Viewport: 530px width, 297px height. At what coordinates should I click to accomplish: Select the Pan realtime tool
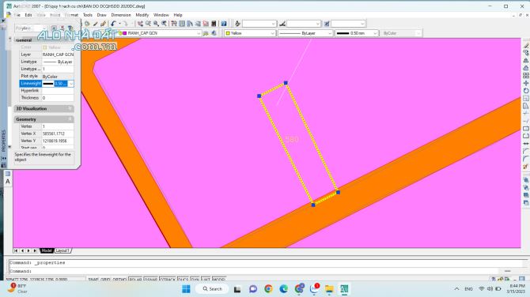pos(140,24)
